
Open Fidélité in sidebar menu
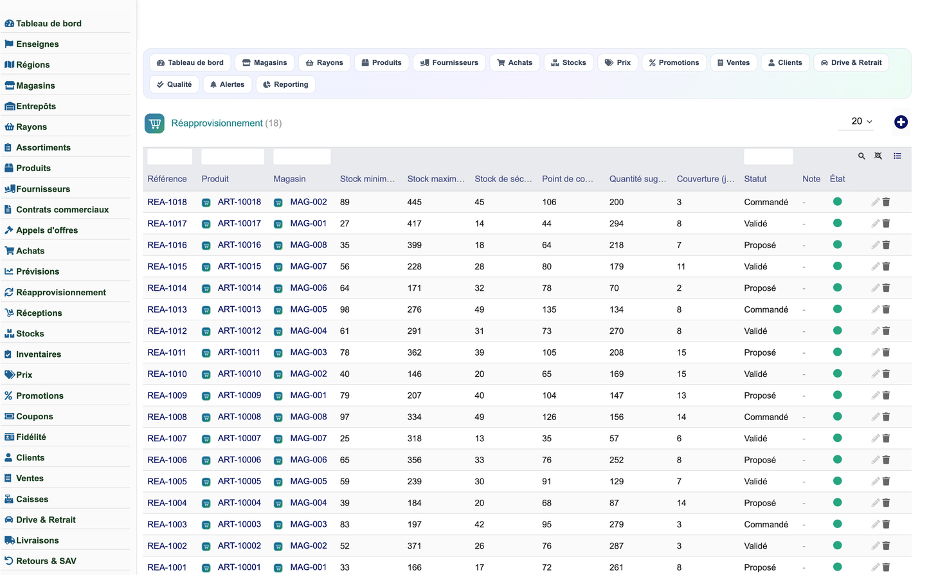(31, 437)
